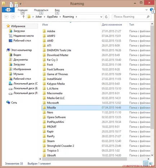Screen dimensions: 156x168
Task: Click the search magnifier icon
Action: tap(148, 17)
